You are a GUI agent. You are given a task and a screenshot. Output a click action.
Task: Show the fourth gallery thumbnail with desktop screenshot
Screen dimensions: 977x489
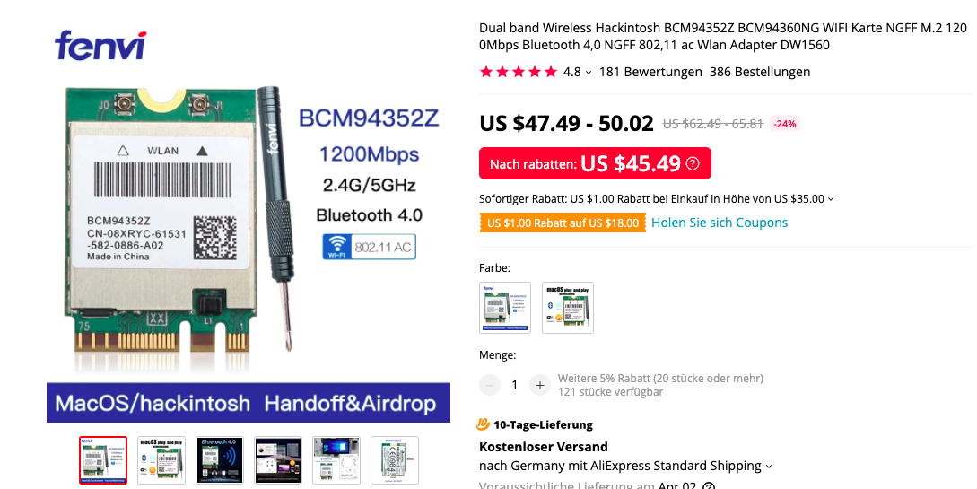point(278,460)
